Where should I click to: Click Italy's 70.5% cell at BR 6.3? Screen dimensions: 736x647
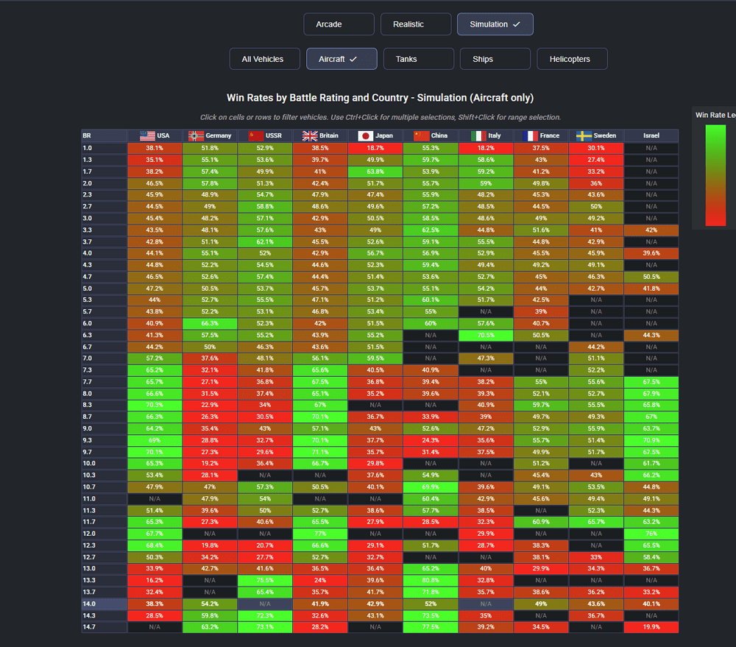[486, 335]
